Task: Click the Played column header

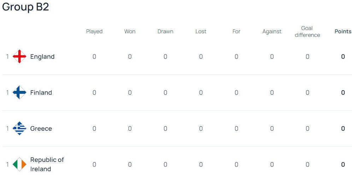Action: click(94, 31)
